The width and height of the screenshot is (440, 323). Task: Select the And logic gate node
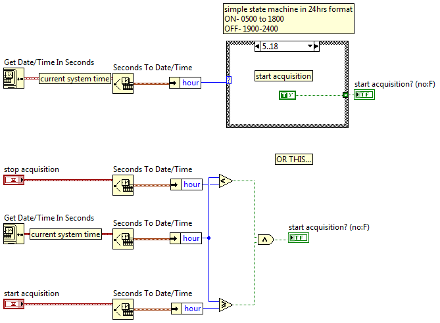tap(266, 240)
